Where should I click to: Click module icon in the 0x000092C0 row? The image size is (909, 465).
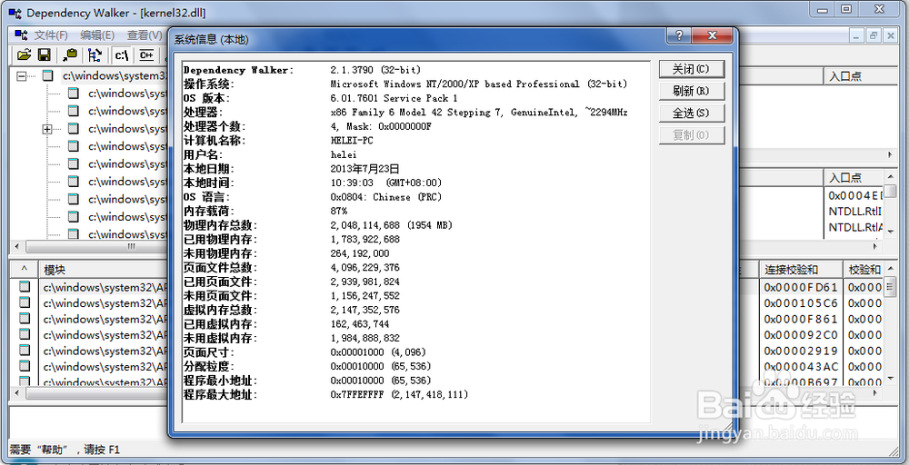25,334
